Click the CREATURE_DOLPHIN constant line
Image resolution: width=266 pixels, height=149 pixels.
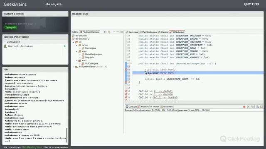coord(175,36)
